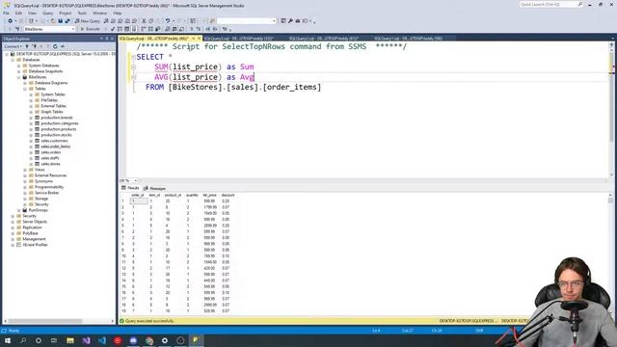This screenshot has height=347, width=617.
Task: Click the Quick Launch search box
Action: (550, 4)
